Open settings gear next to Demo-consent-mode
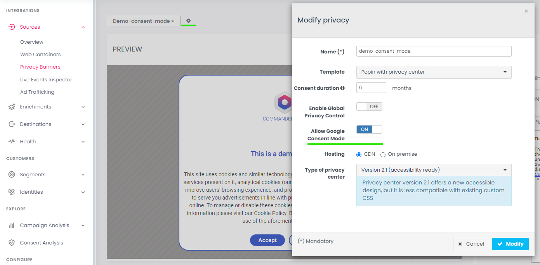Screen dimensions: 540x265 pos(188,21)
